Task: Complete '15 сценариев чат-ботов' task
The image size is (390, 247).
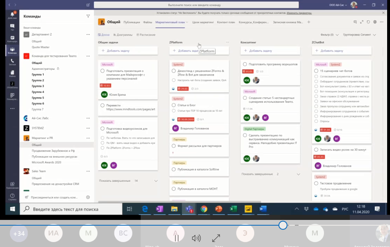Action: (316, 71)
